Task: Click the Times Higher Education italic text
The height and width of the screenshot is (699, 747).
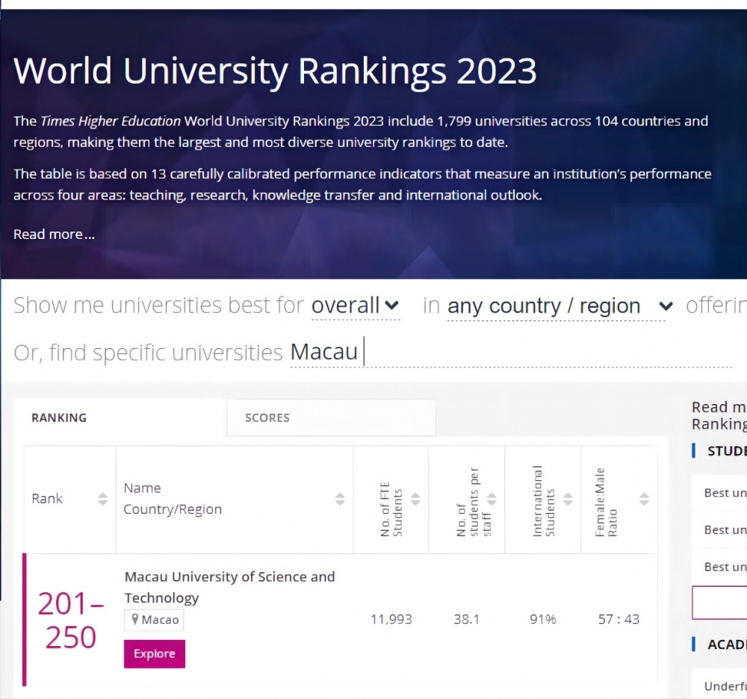Action: (111, 121)
